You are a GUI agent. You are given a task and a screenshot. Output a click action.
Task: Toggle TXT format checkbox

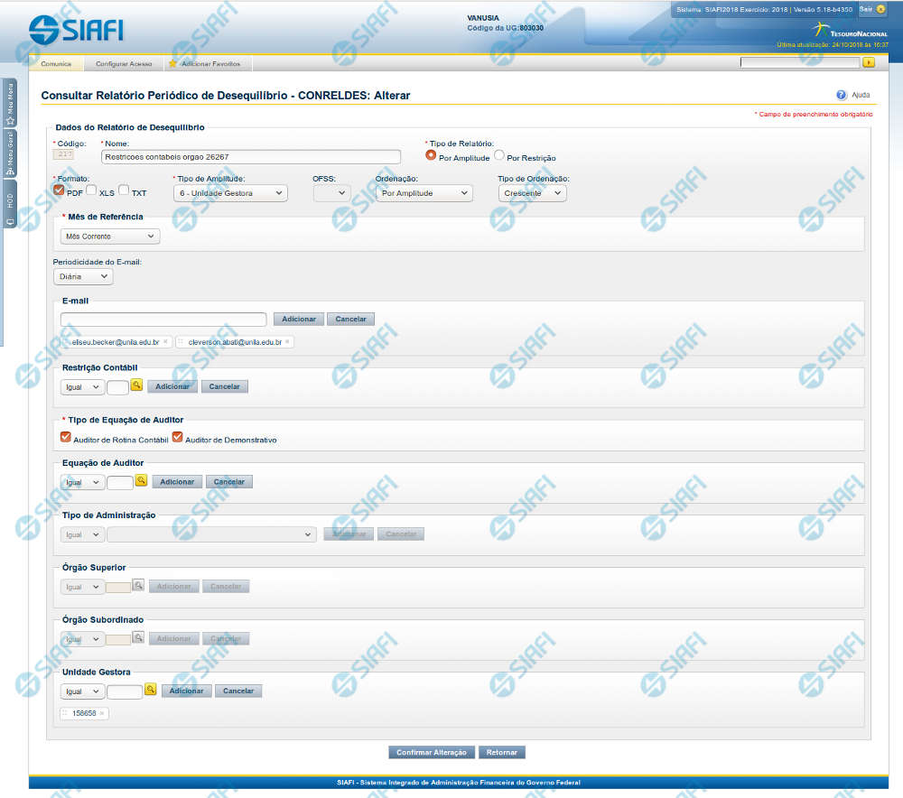[123, 190]
